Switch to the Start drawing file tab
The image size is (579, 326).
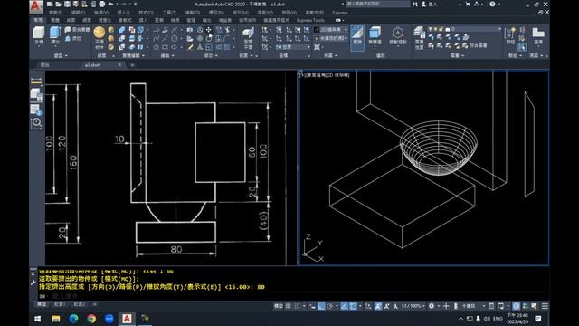point(45,64)
